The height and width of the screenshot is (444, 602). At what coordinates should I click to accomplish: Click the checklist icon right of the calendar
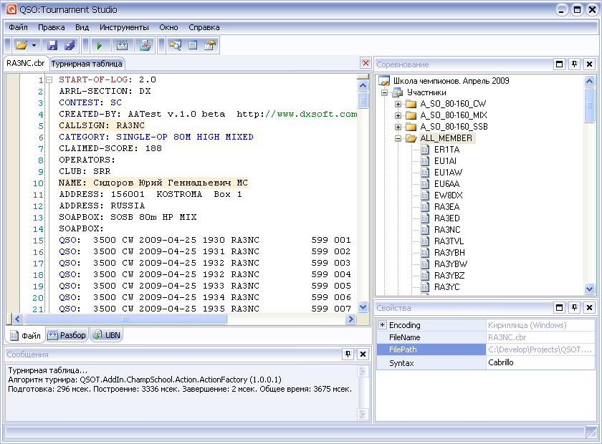145,45
